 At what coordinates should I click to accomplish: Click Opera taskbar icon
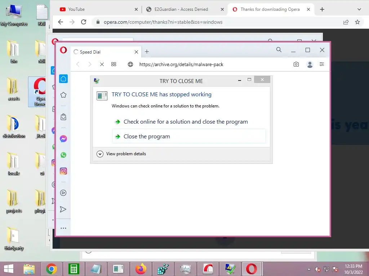[x=251, y=269]
